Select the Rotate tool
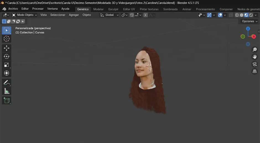260x143 pixels. (x=6, y=56)
